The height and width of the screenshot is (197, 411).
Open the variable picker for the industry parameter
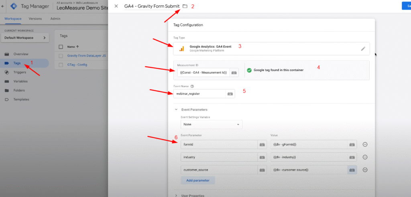(x=262, y=157)
